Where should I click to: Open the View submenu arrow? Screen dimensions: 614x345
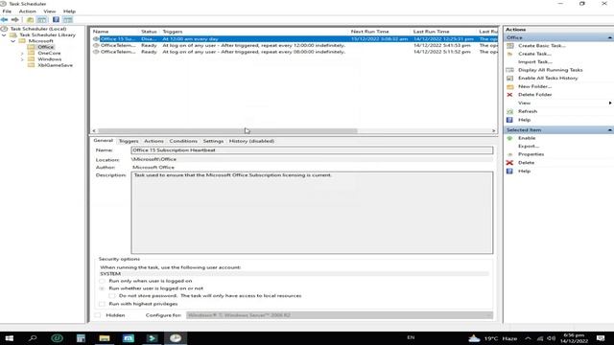click(x=610, y=103)
